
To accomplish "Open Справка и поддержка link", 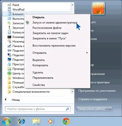I will coord(93,99).
